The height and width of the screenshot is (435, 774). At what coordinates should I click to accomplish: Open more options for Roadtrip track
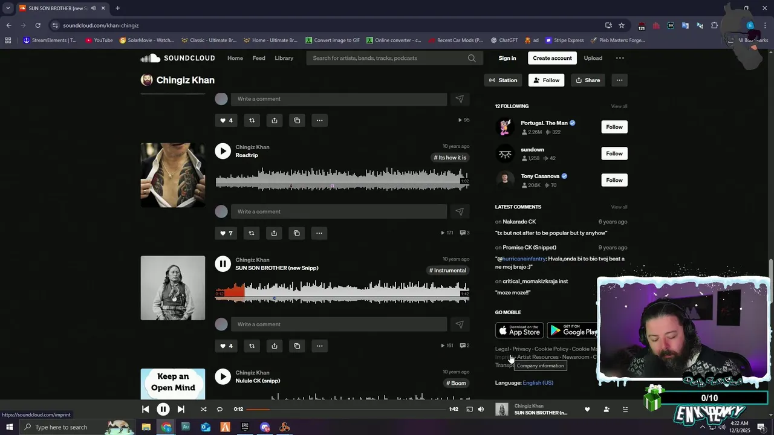(x=319, y=233)
